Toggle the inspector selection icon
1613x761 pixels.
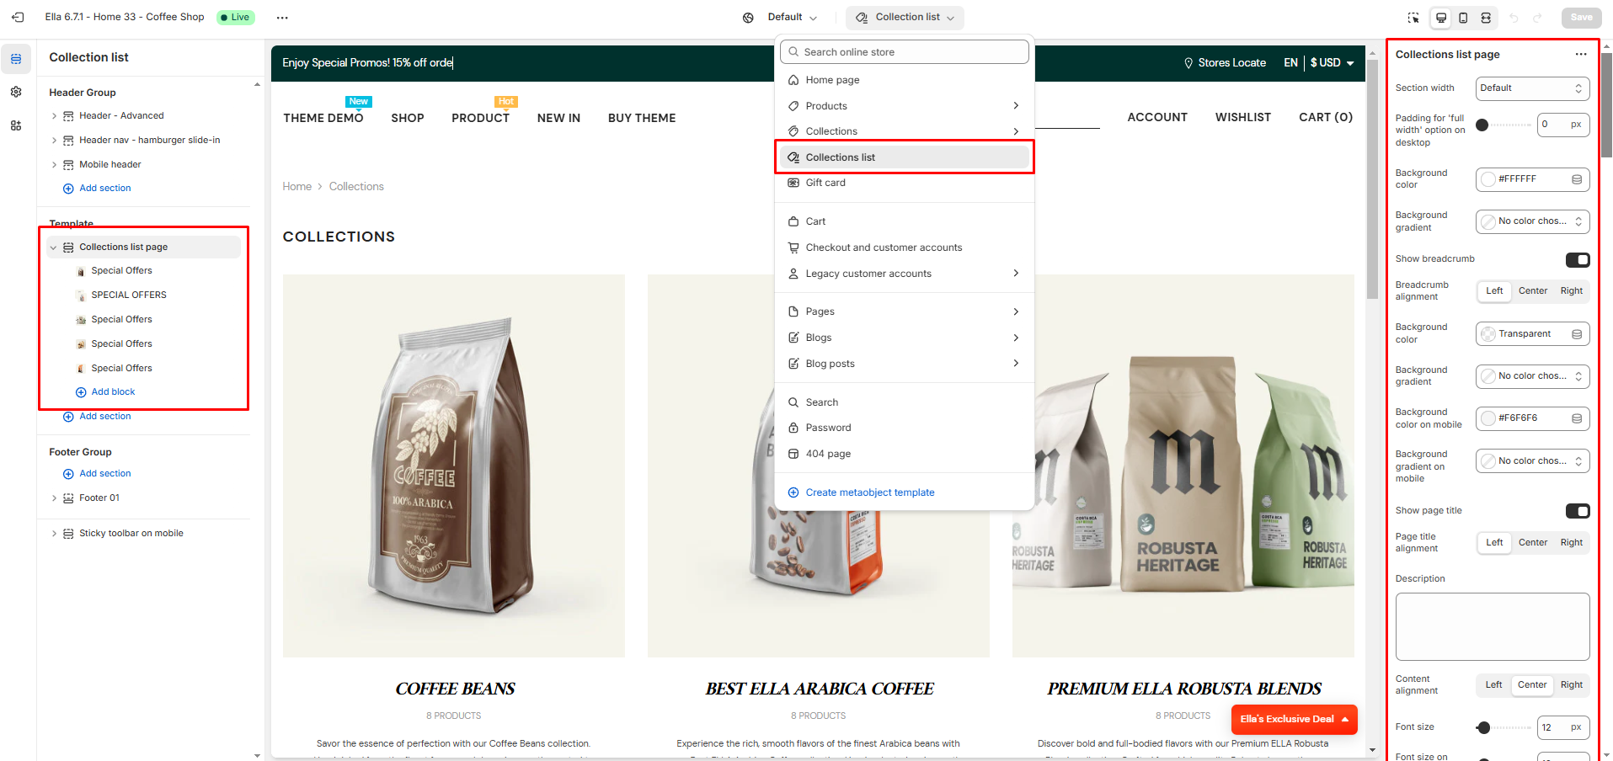(1413, 18)
